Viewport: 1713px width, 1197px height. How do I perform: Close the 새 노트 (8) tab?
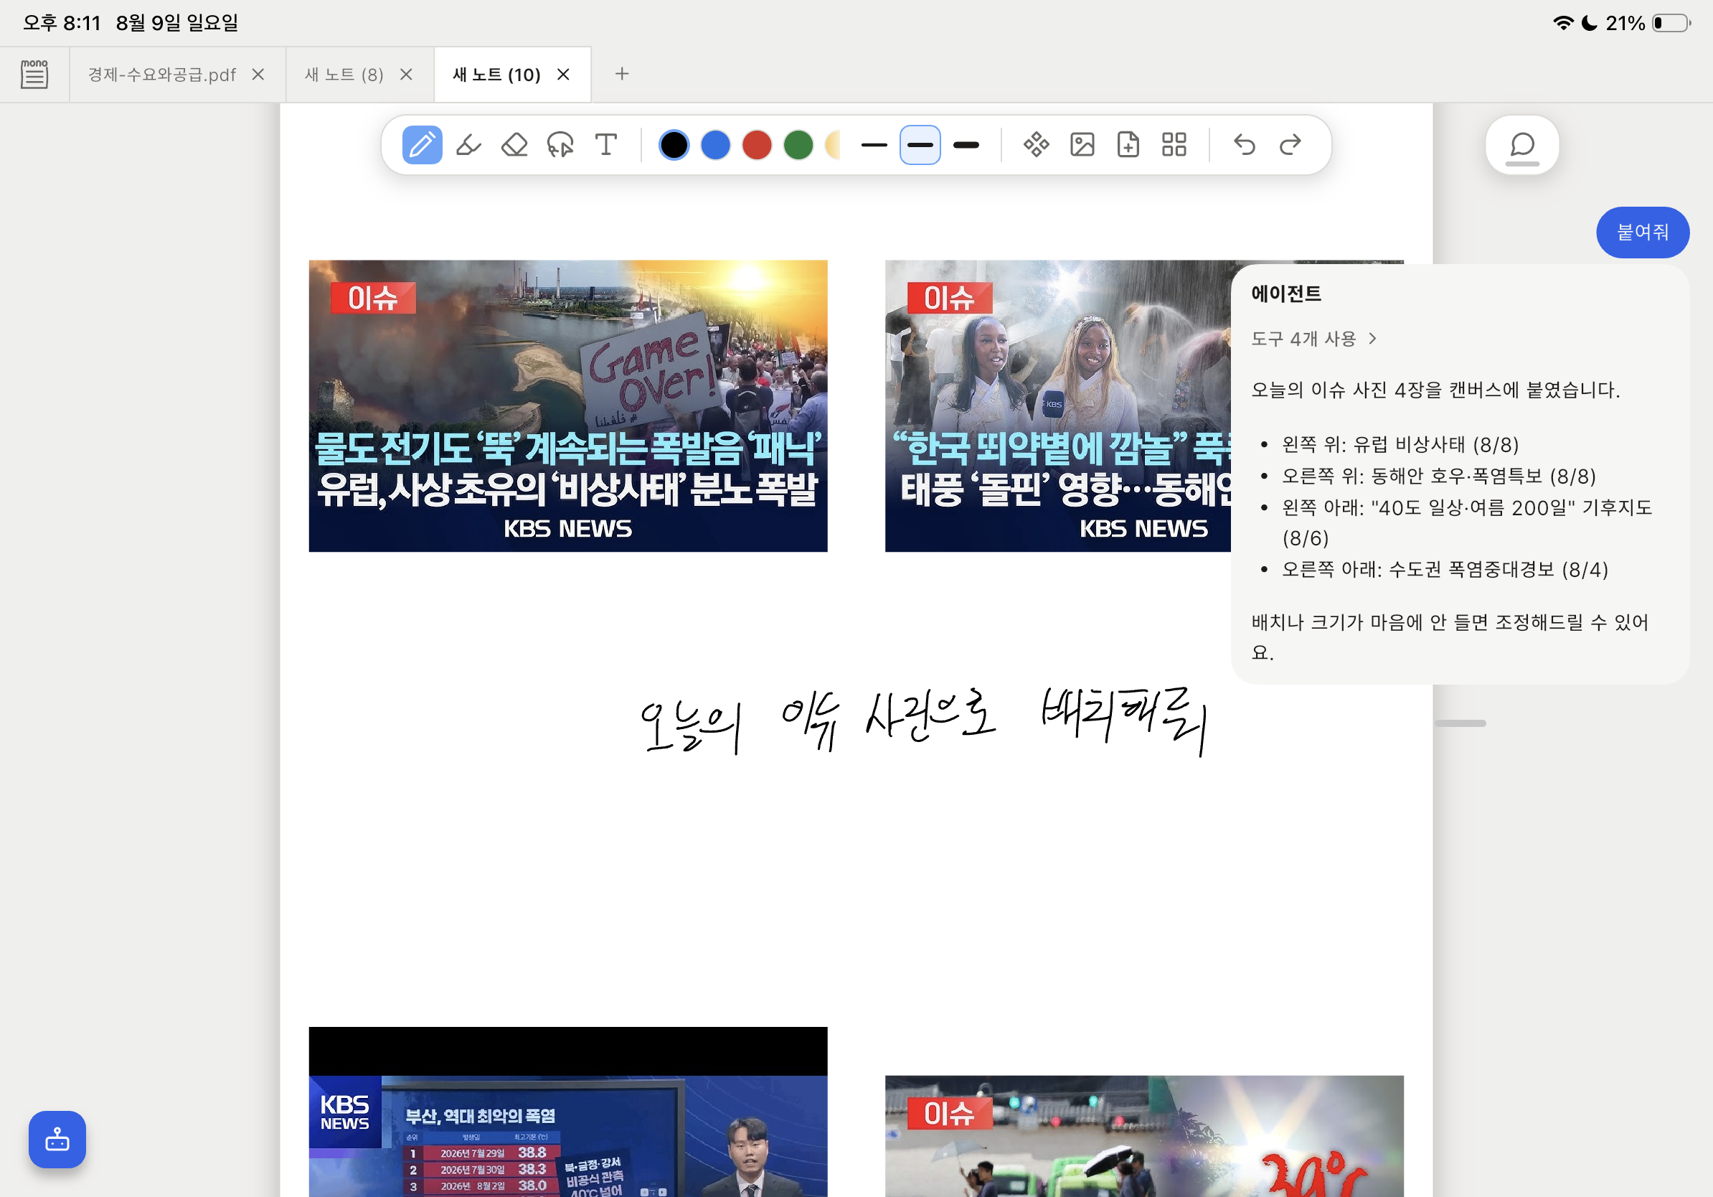tap(406, 75)
